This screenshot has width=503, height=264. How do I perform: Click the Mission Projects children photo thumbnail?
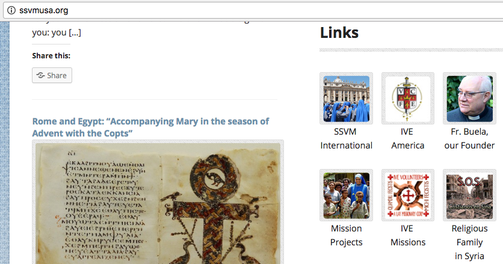tap(346, 195)
